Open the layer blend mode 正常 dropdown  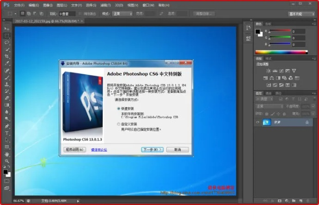pos(268,106)
